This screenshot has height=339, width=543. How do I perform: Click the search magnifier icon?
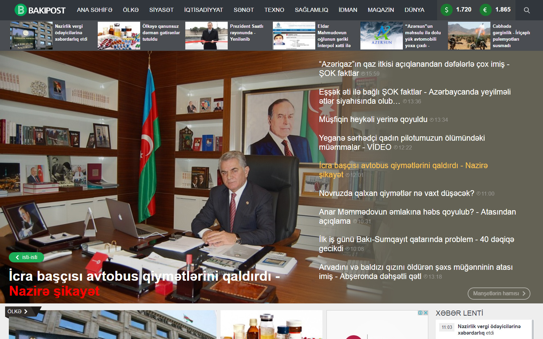[526, 10]
